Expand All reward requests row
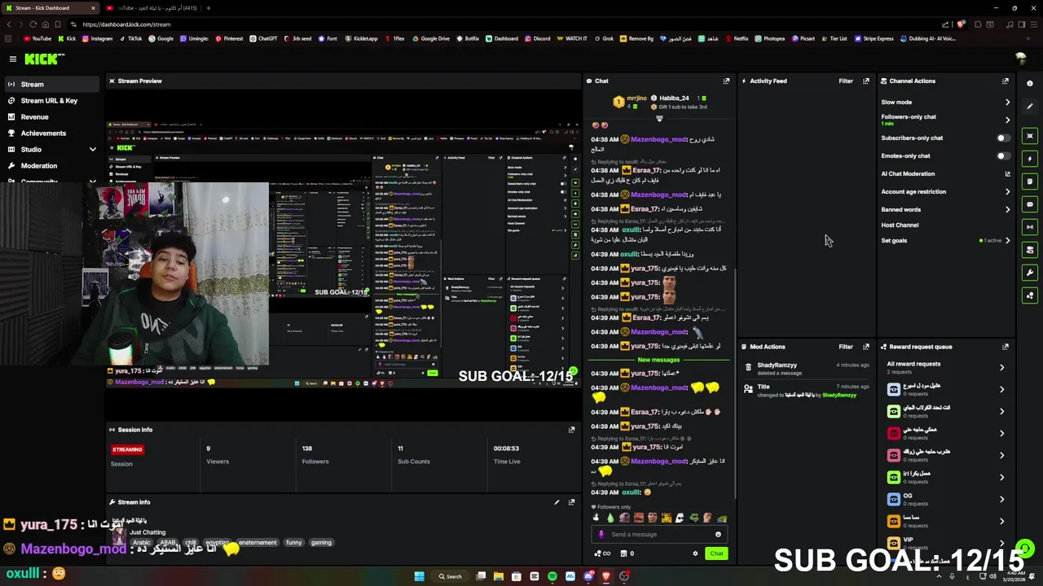The image size is (1043, 586). (x=945, y=367)
